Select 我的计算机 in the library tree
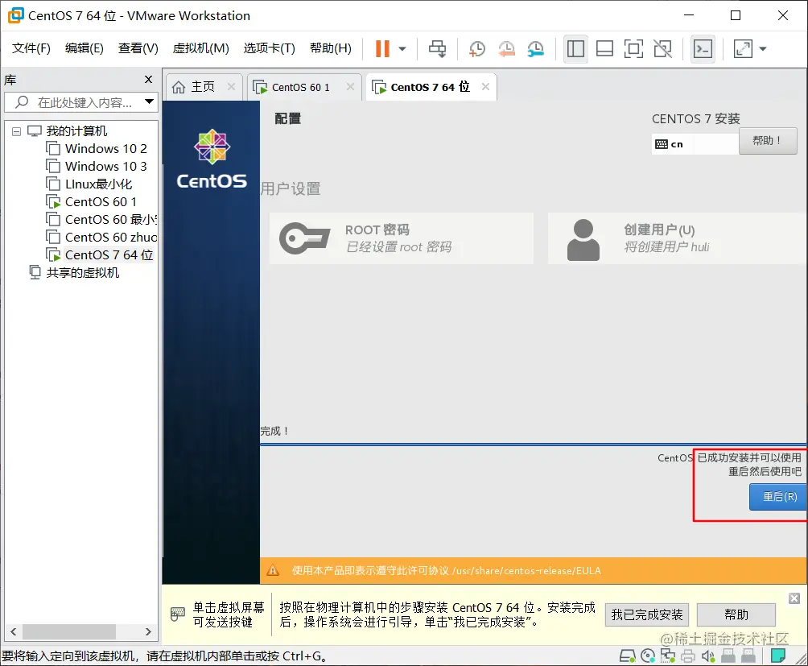The image size is (808, 666). (x=76, y=131)
